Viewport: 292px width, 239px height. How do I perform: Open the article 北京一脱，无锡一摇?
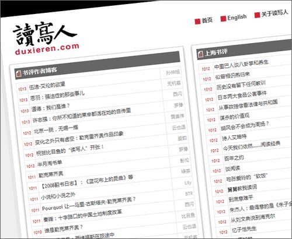[x=56, y=129]
